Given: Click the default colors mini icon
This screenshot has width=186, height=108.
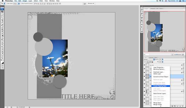Looking at the screenshot, I should click(x=1, y=60).
